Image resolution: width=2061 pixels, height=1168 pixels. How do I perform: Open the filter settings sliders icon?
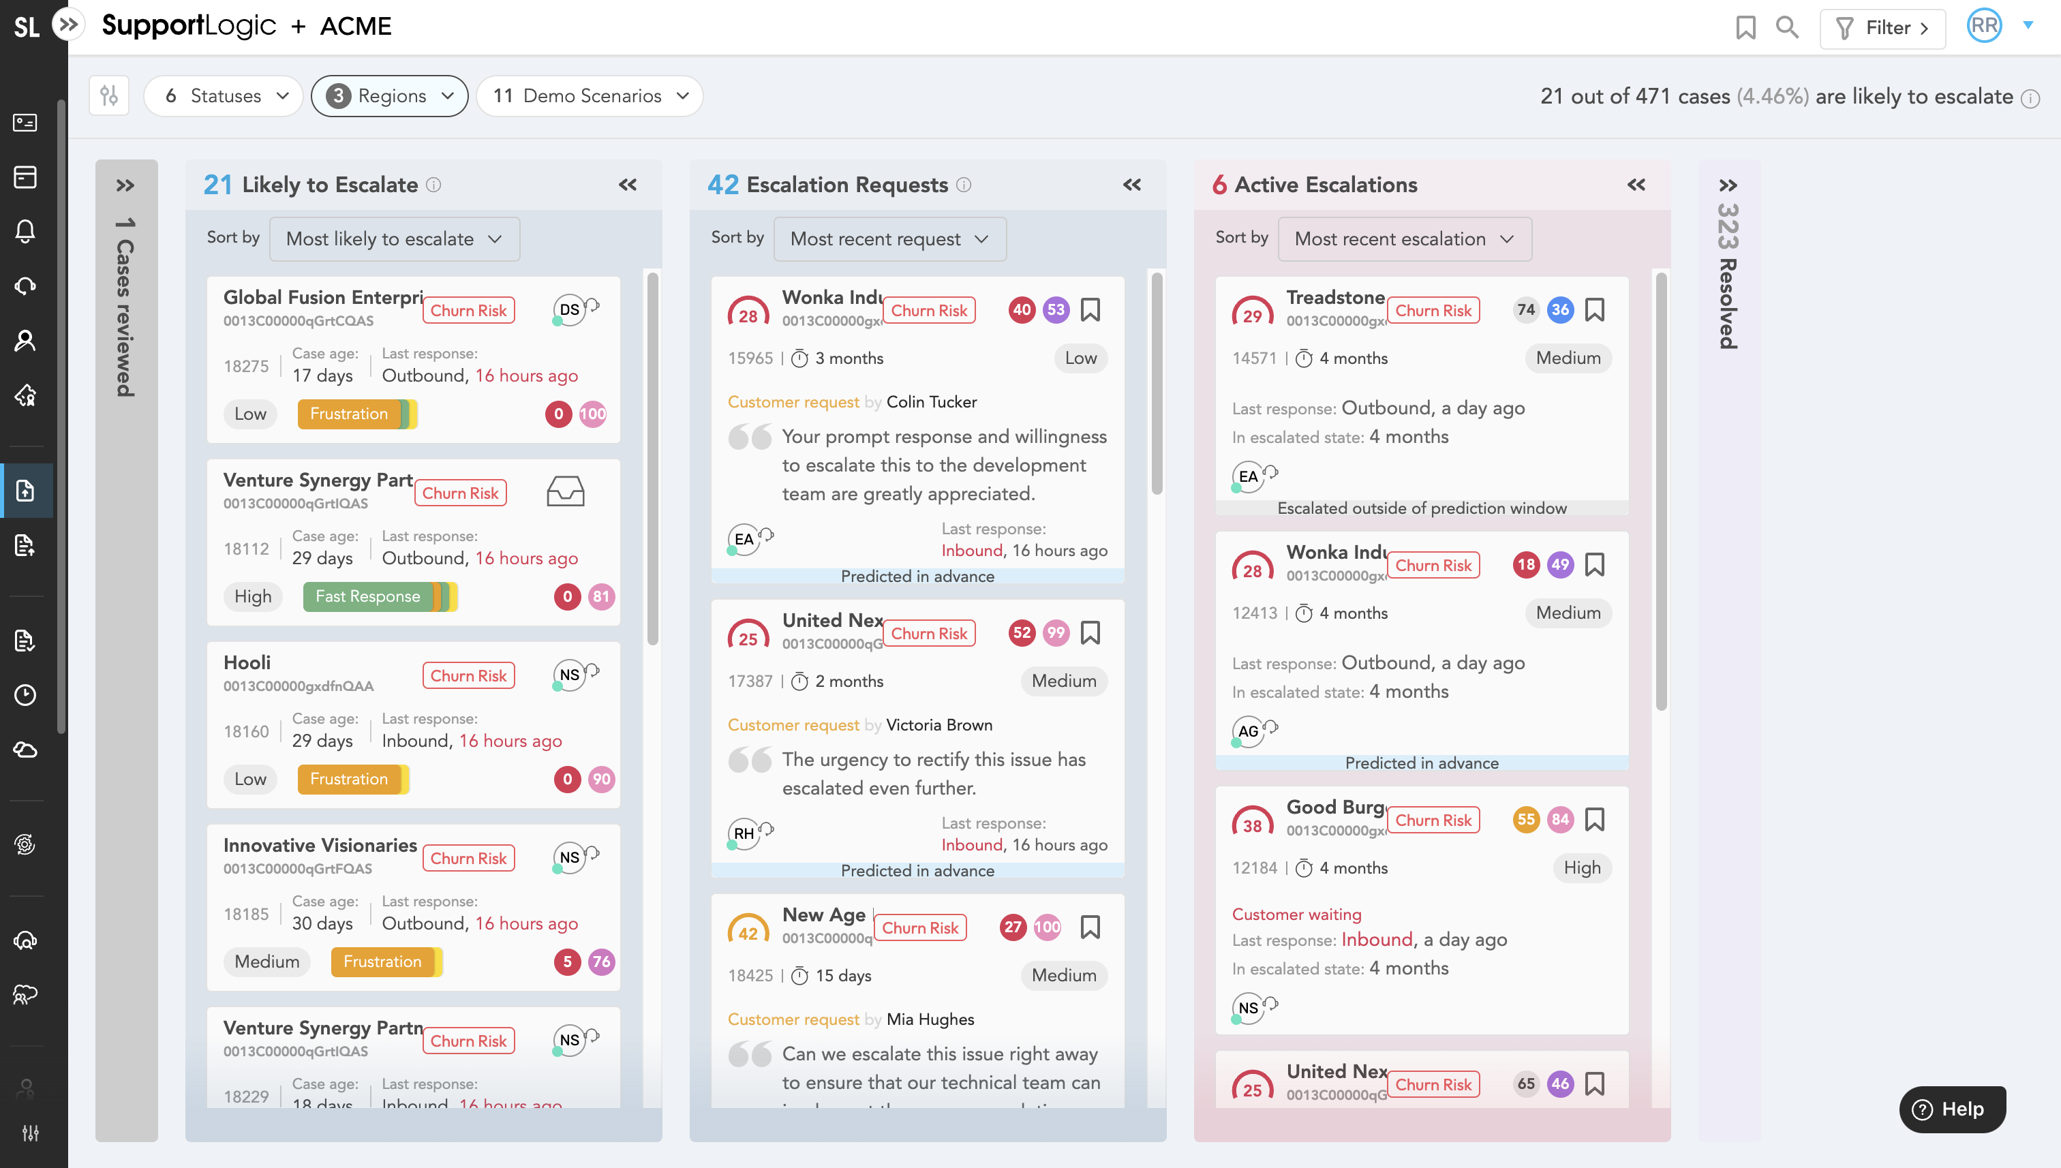coord(109,96)
